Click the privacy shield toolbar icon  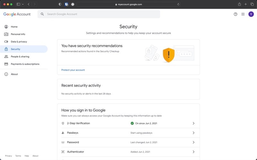pyautogui.click(x=60, y=4)
